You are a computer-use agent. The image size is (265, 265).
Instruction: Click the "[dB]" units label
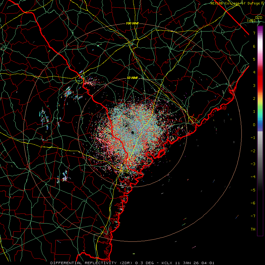click(251, 20)
